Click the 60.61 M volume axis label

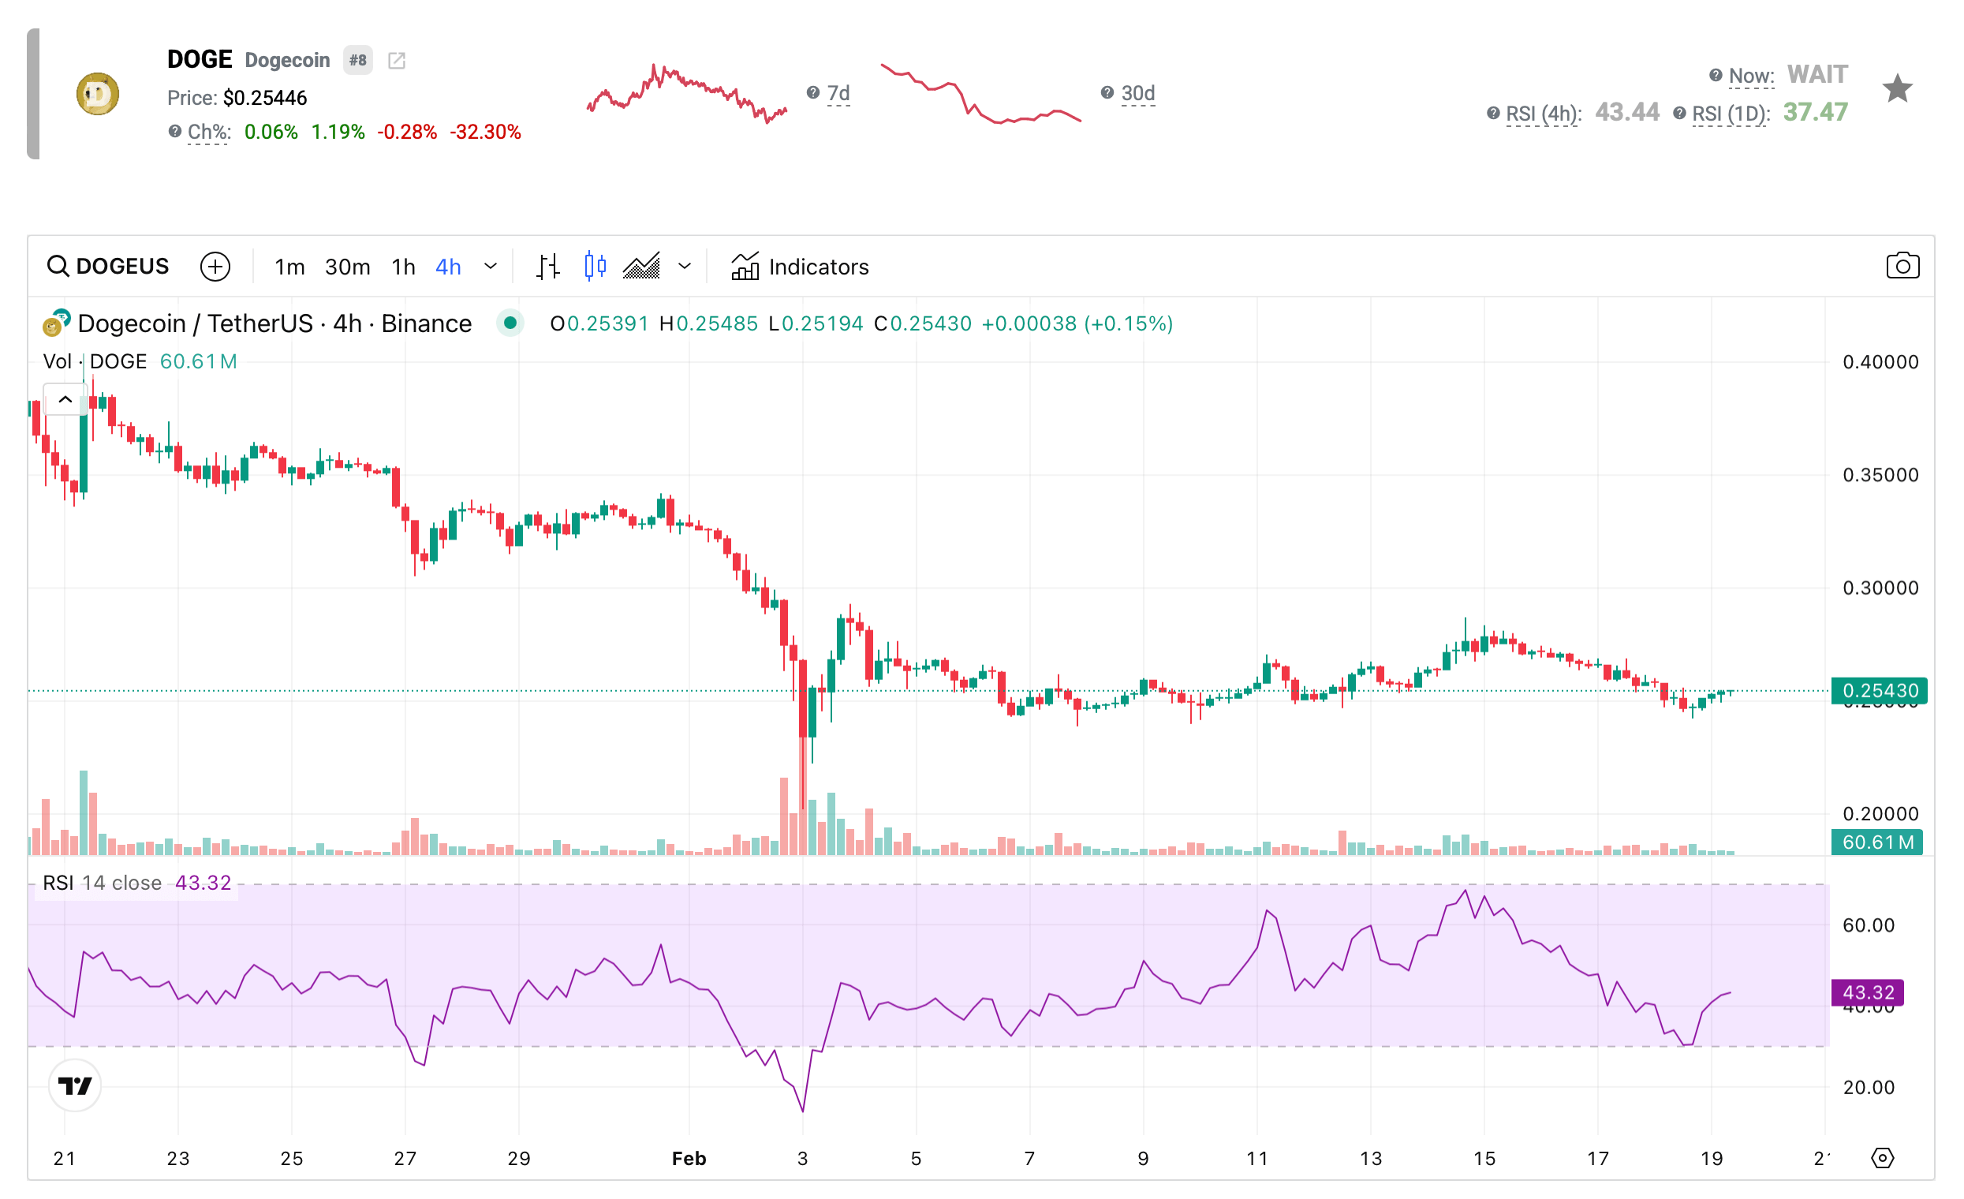1876,842
